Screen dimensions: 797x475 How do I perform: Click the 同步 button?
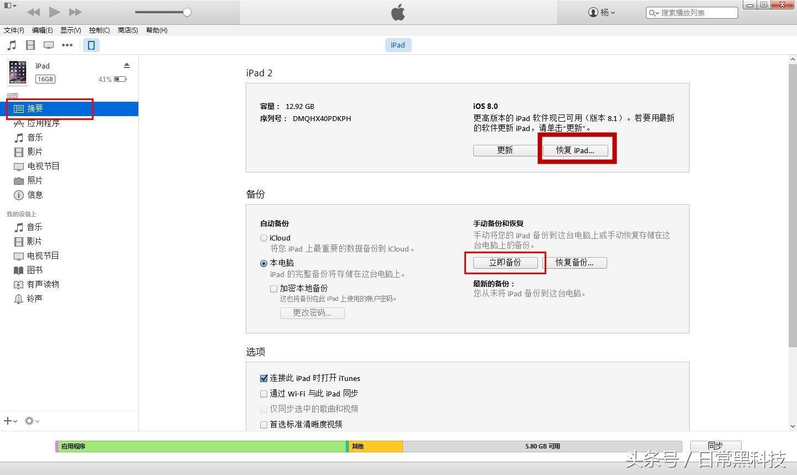pos(715,446)
